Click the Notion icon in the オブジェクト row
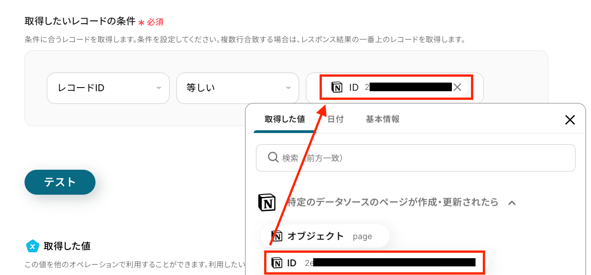 tap(276, 236)
